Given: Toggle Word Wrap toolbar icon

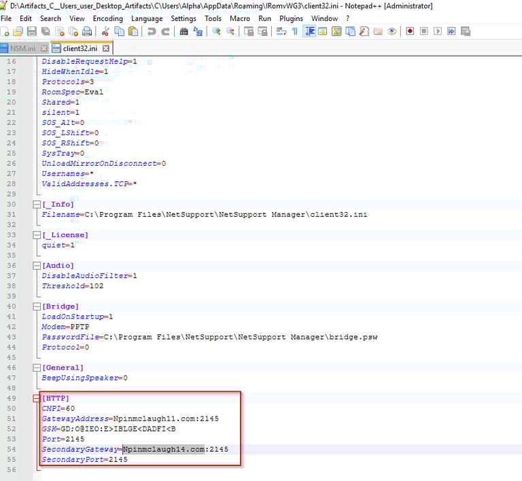Looking at the screenshot, I should pyautogui.click(x=281, y=32).
